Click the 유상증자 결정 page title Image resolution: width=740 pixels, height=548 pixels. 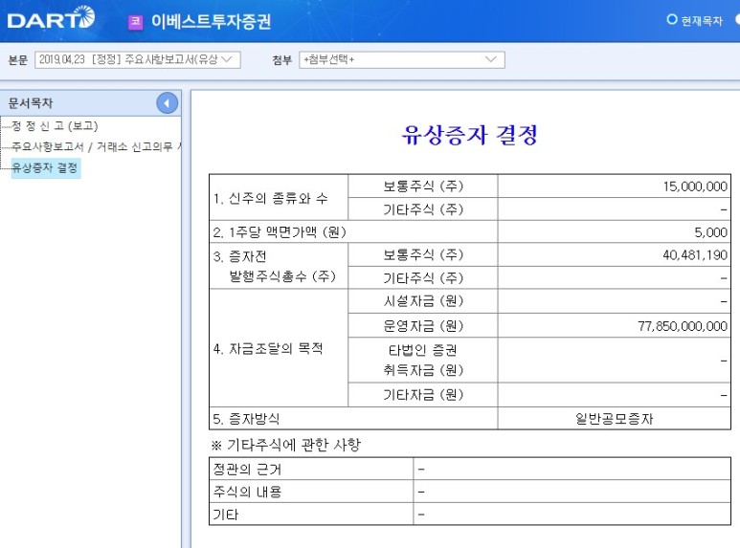(470, 135)
